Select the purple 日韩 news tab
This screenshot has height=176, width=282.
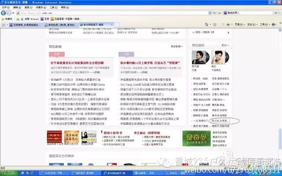coord(126,54)
